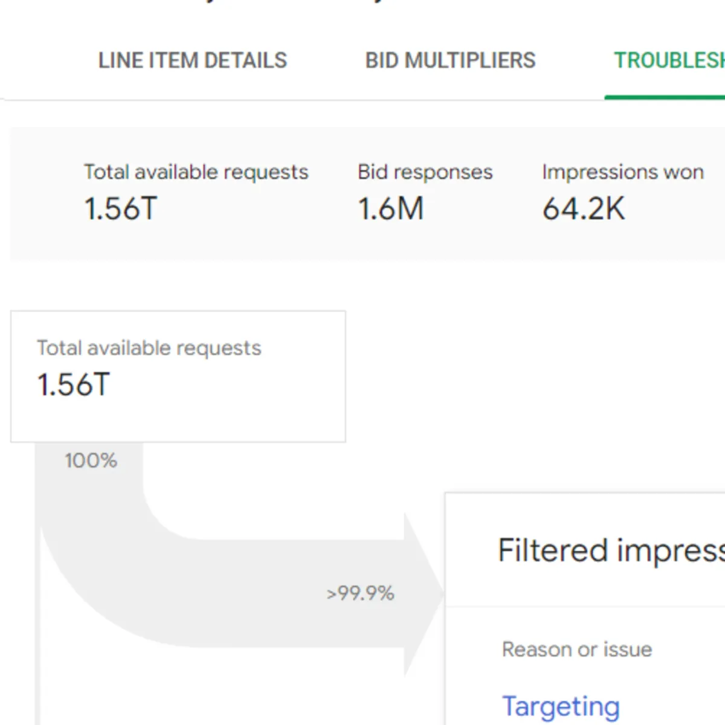This screenshot has height=725, width=725.
Task: Click the Reason or issue heading
Action: [x=577, y=649]
